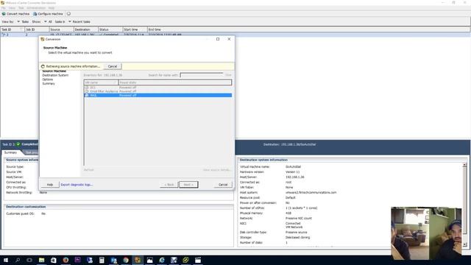471x265 pixels.
Task: Click the View source details link
Action: 217,170
